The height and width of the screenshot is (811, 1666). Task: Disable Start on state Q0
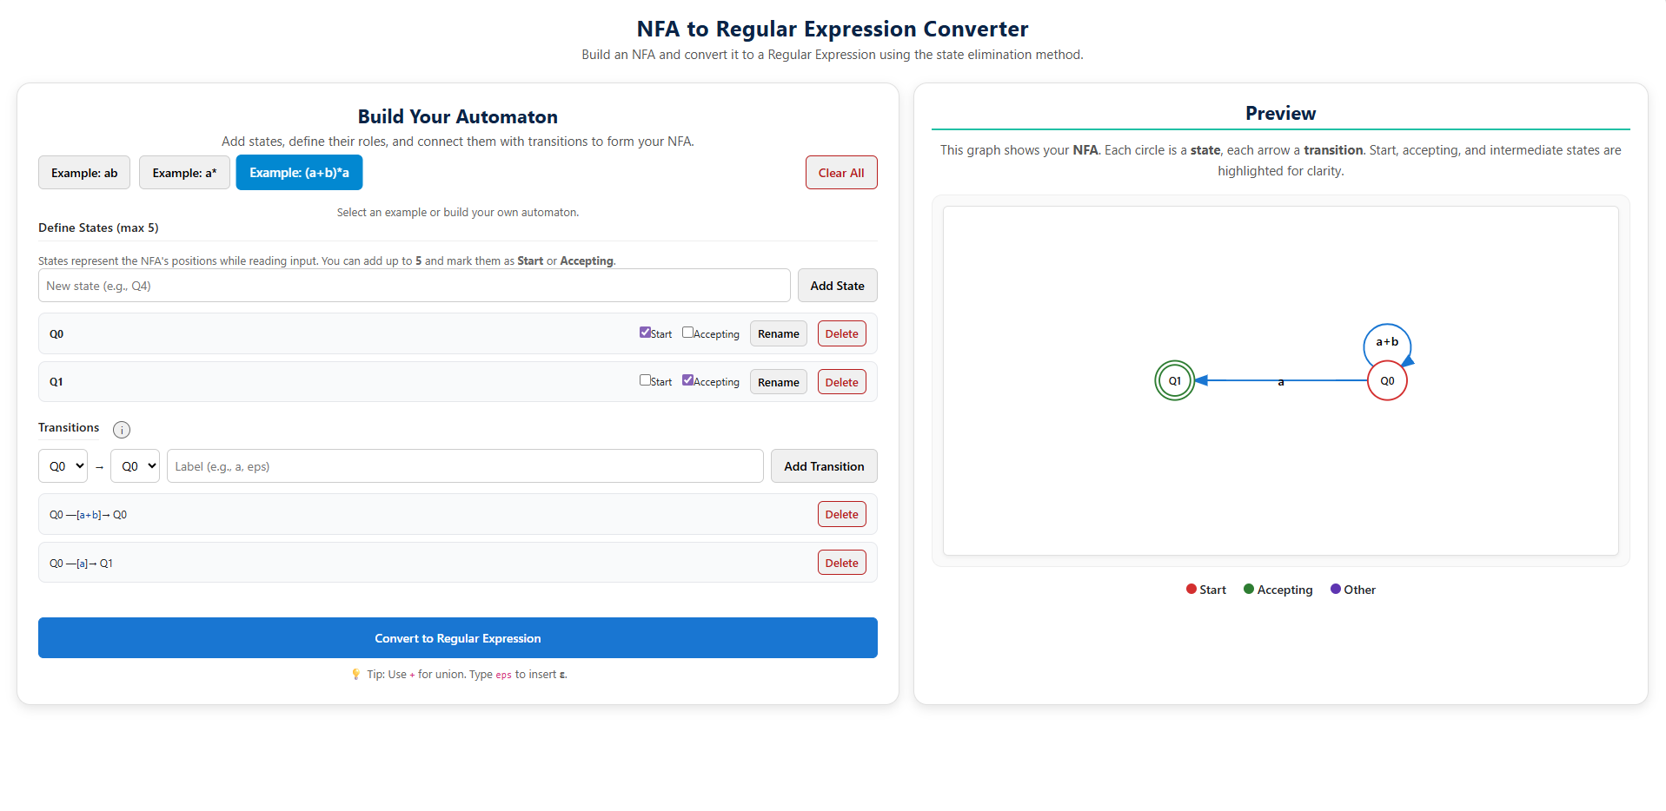645,332
